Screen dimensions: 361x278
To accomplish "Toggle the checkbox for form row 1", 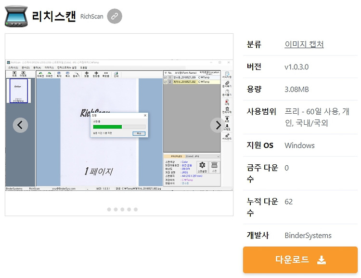I will (x=165, y=78).
